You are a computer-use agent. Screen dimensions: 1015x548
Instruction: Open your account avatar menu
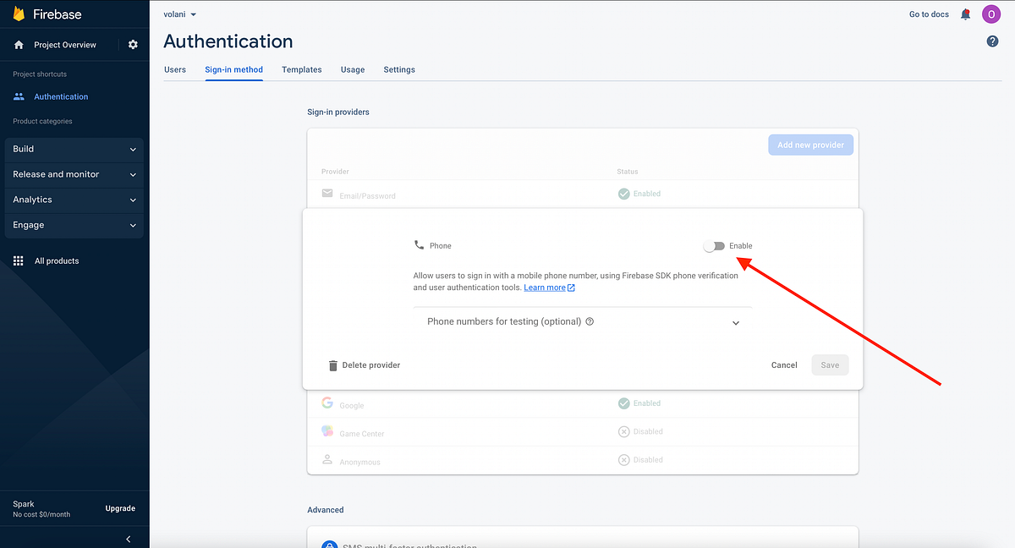click(991, 14)
